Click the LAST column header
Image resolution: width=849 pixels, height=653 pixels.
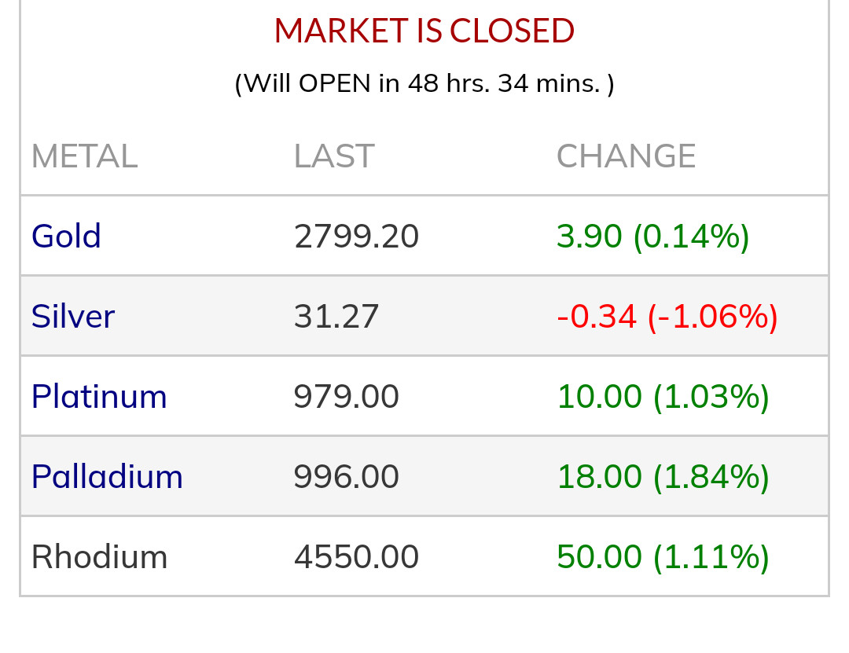[334, 156]
